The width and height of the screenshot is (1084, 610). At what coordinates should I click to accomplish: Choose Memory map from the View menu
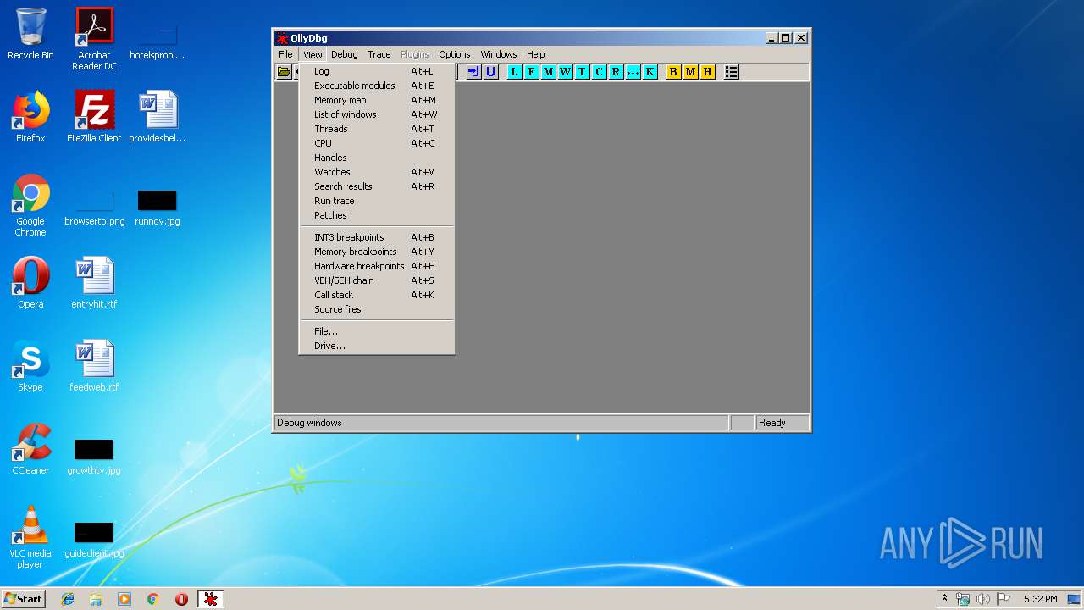377,100
